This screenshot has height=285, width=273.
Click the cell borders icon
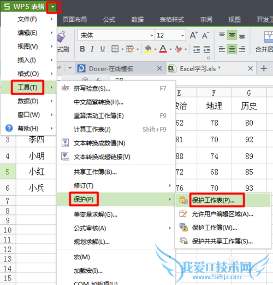115,49
